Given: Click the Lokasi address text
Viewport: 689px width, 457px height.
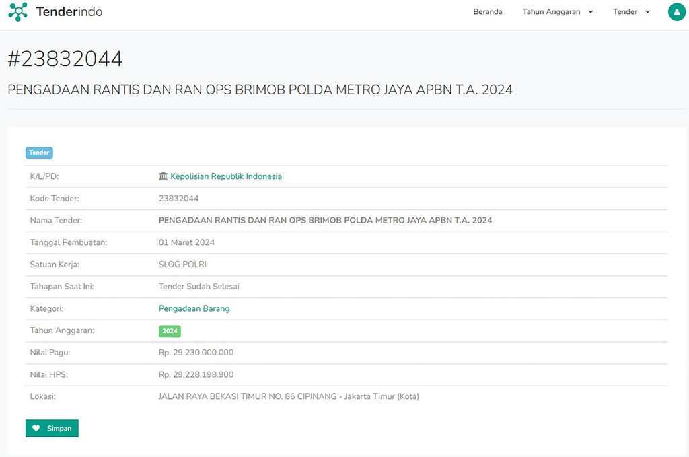Looking at the screenshot, I should tap(287, 396).
